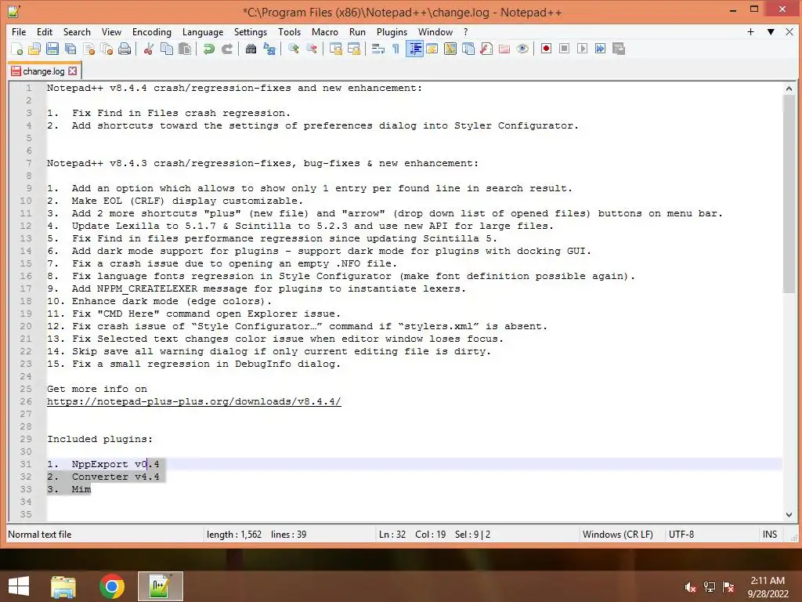Viewport: 802px width, 602px height.
Task: Click the muted volume tray icon
Action: pyautogui.click(x=691, y=587)
